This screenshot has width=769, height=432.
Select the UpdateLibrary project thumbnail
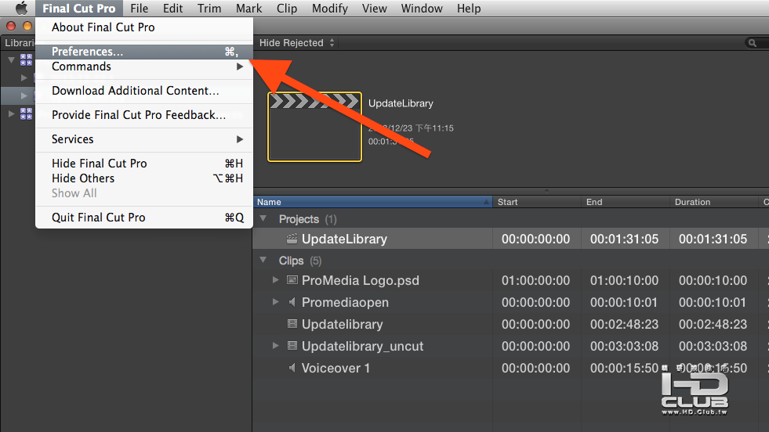314,127
